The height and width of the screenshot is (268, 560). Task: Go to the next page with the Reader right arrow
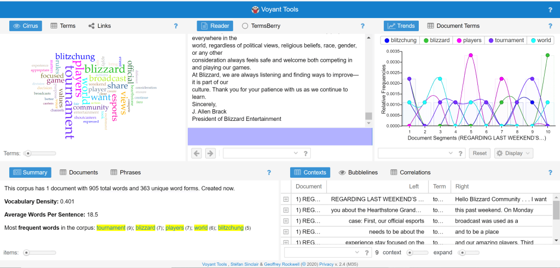210,153
